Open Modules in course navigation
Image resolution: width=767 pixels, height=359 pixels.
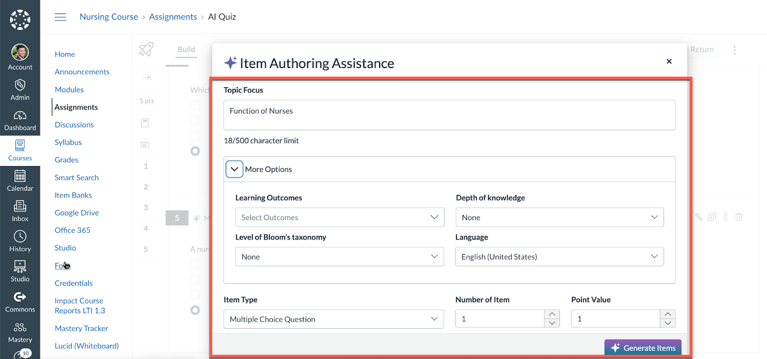click(x=69, y=90)
